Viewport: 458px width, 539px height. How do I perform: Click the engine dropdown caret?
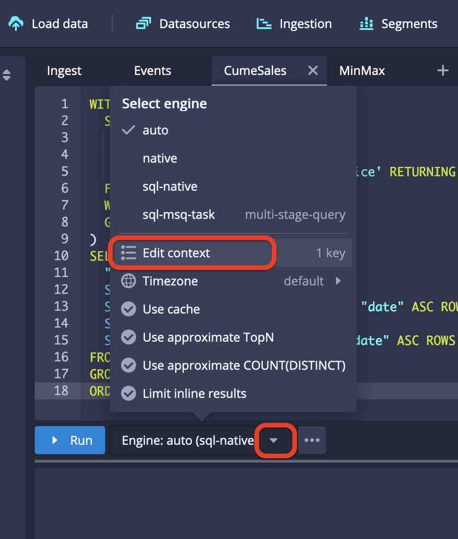(274, 441)
